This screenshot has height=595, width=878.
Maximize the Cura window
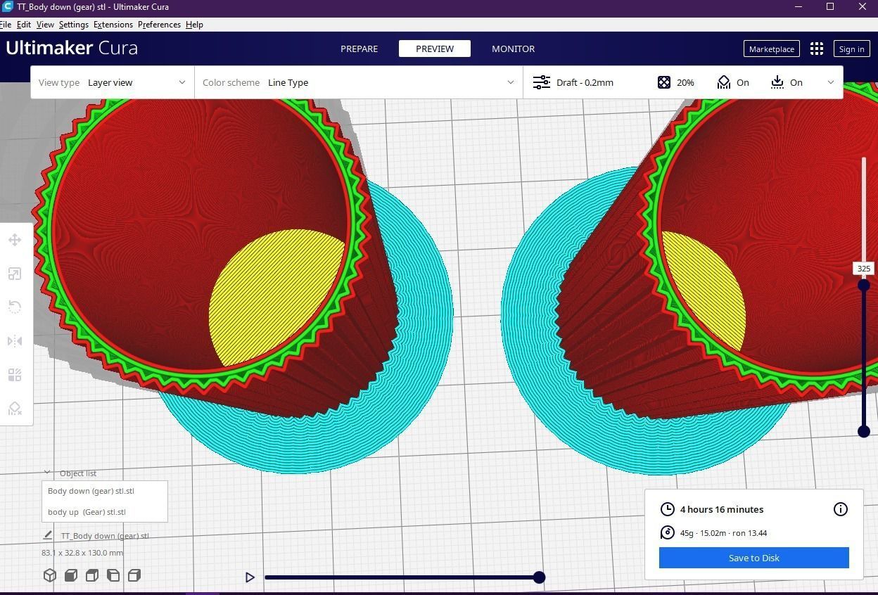830,6
